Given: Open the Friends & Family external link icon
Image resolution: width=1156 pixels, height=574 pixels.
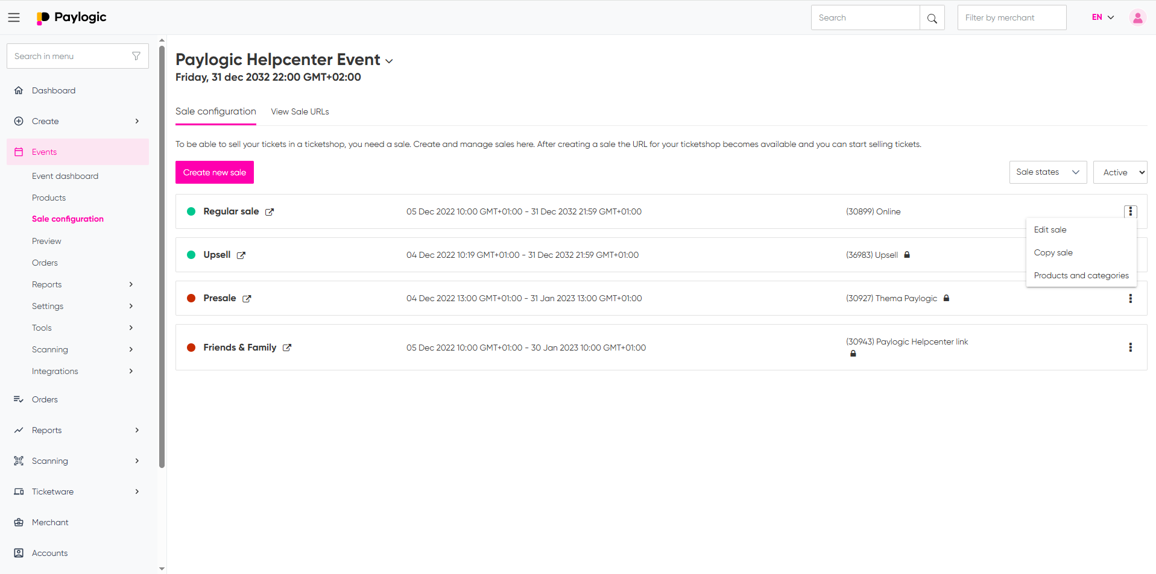Looking at the screenshot, I should point(287,348).
